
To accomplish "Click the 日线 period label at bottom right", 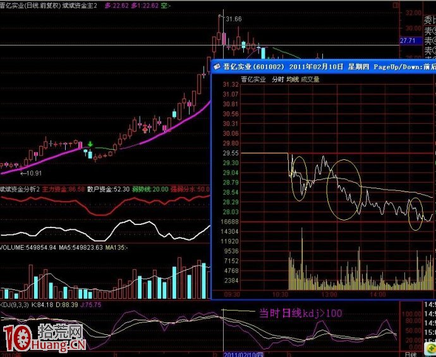I will pos(411,354).
